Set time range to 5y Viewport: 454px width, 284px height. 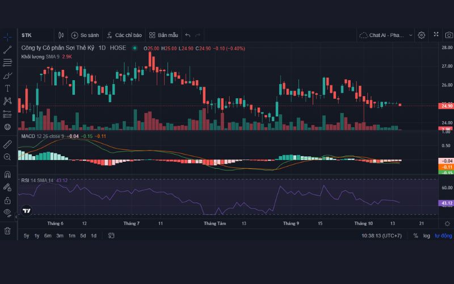coord(26,236)
